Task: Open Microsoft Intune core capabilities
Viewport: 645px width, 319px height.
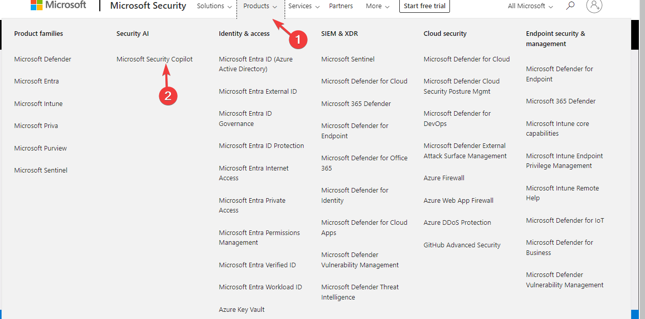Action: [557, 129]
